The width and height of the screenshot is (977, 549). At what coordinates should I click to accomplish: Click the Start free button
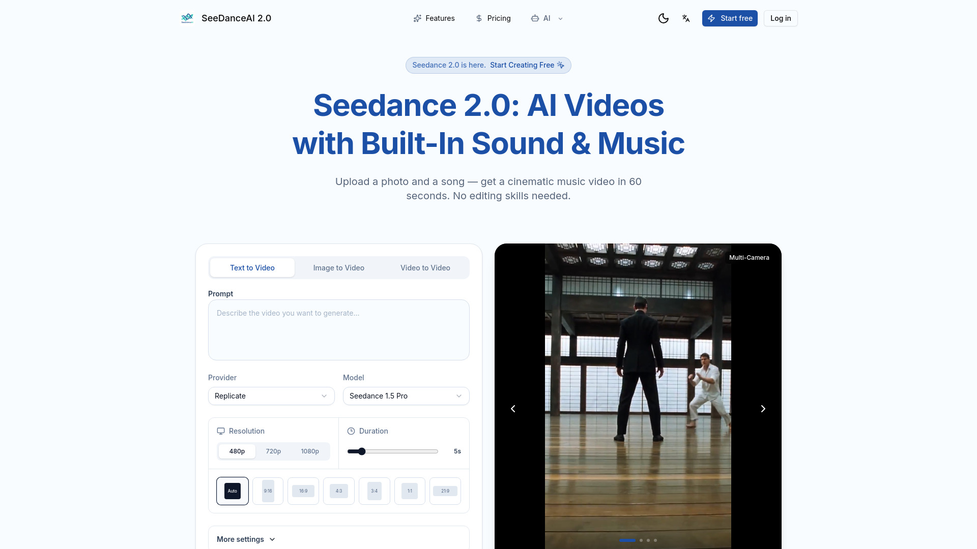(730, 18)
